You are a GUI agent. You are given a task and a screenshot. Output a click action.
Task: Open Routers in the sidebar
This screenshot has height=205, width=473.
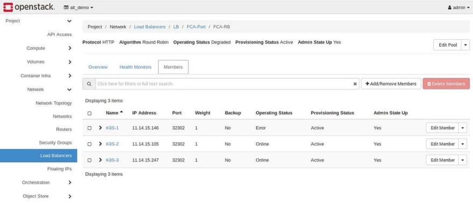point(63,129)
